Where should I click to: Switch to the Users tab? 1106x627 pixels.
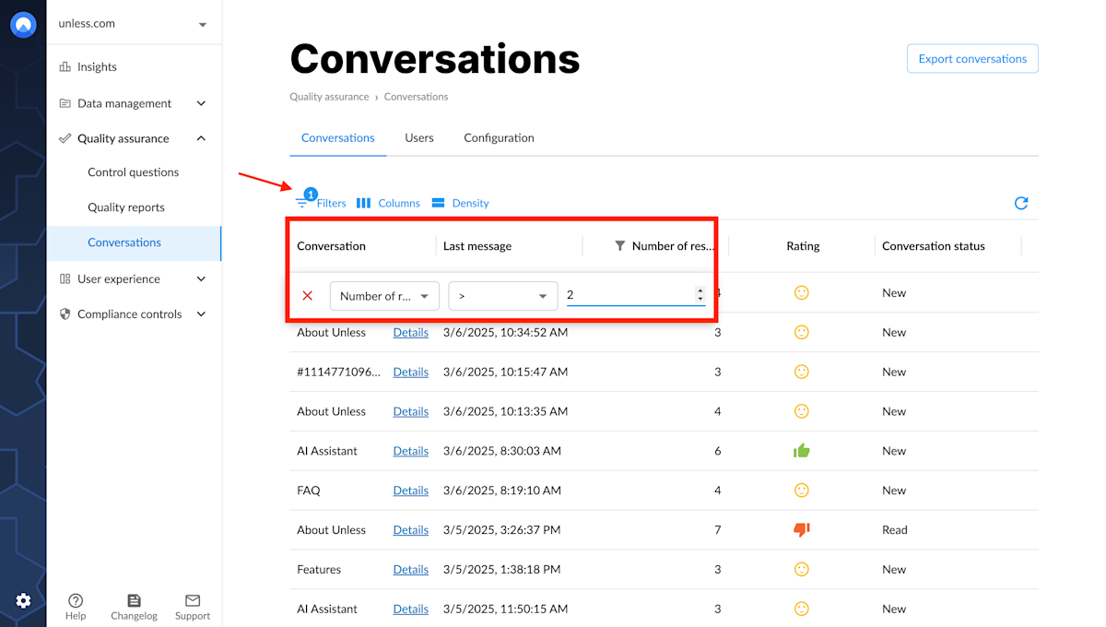pos(419,137)
